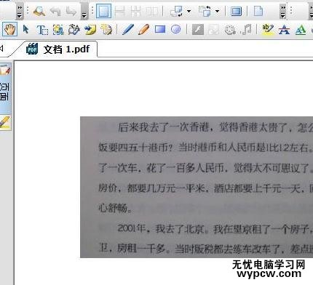
Task: Click greyed image icon left of film reel
Action: pyautogui.click(x=213, y=30)
